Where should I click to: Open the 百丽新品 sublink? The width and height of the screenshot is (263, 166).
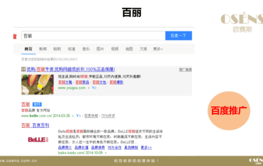(x=82, y=83)
